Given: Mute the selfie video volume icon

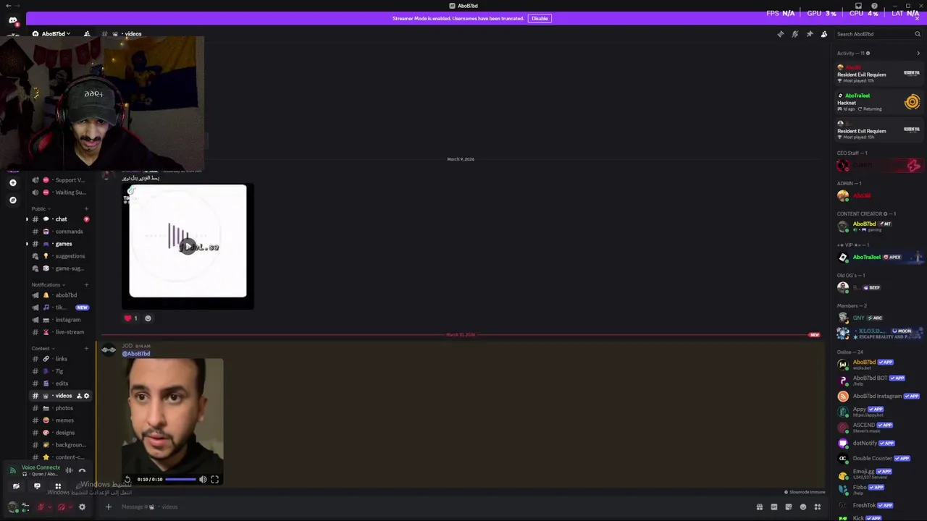Looking at the screenshot, I should pos(203,479).
